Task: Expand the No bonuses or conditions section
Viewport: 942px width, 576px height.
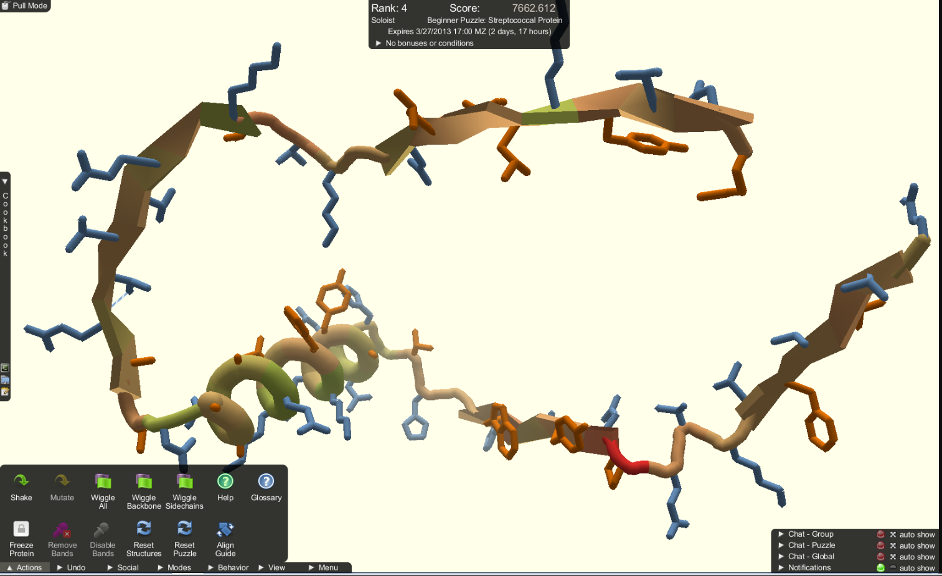Action: pyautogui.click(x=378, y=44)
